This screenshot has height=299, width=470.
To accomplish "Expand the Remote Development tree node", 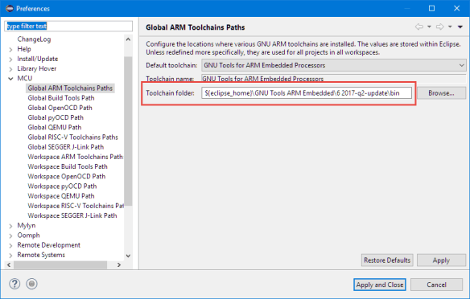I will click(x=10, y=246).
